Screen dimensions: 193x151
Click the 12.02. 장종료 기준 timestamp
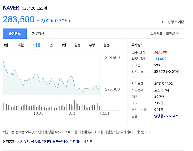click(171, 22)
